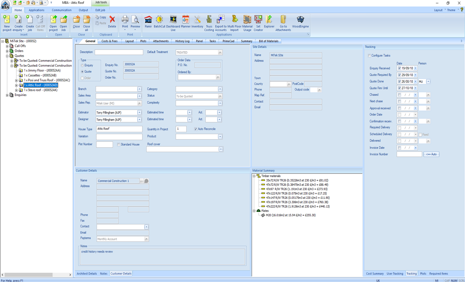Click the Create job icon

[x=30, y=23]
